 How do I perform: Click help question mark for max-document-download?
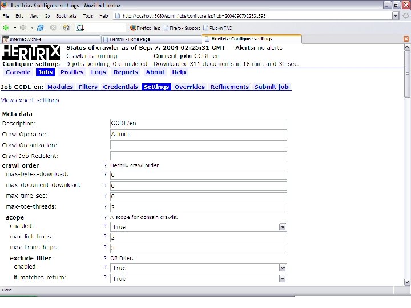click(x=105, y=185)
